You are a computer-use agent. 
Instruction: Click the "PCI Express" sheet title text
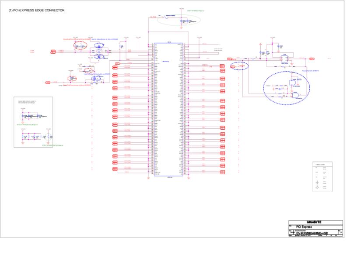304,227
